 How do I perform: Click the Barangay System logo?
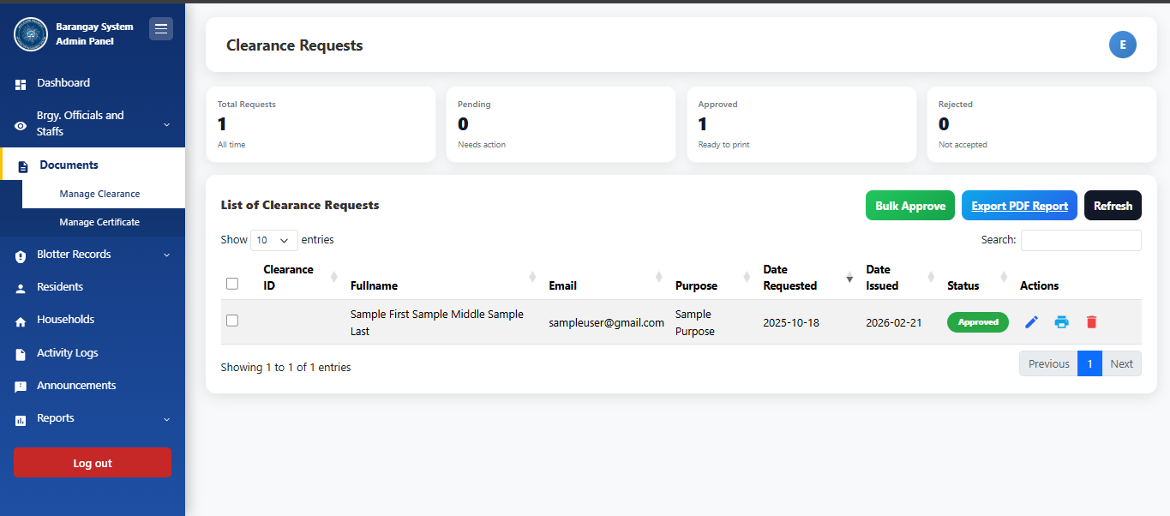coord(31,34)
